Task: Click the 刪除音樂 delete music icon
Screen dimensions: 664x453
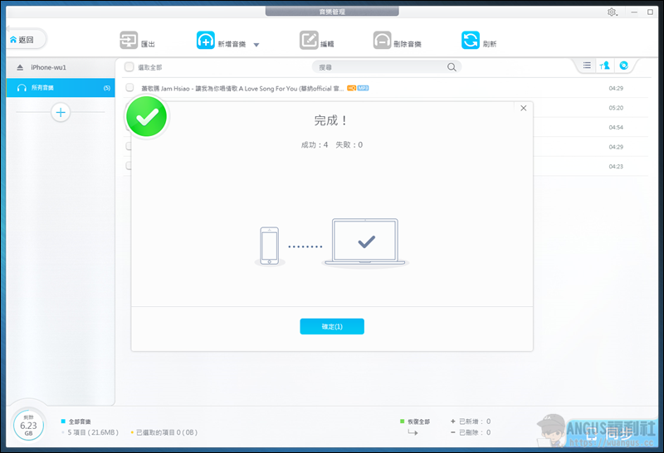Action: (x=382, y=41)
